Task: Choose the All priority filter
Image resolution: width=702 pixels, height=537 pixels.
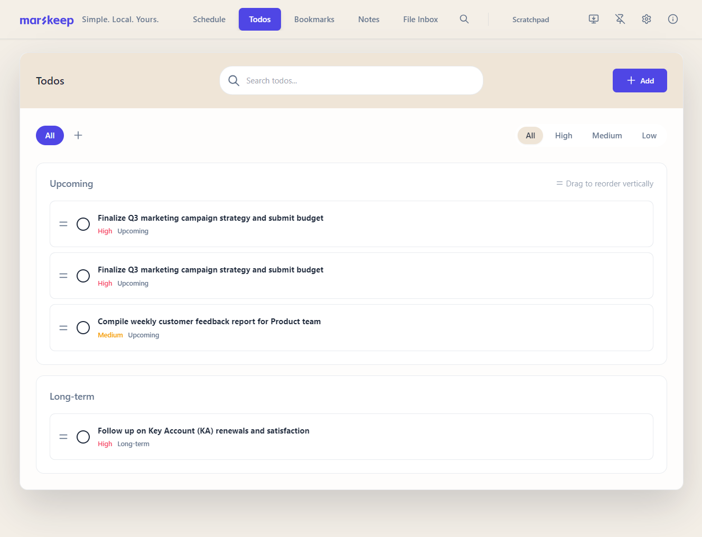Action: [530, 136]
